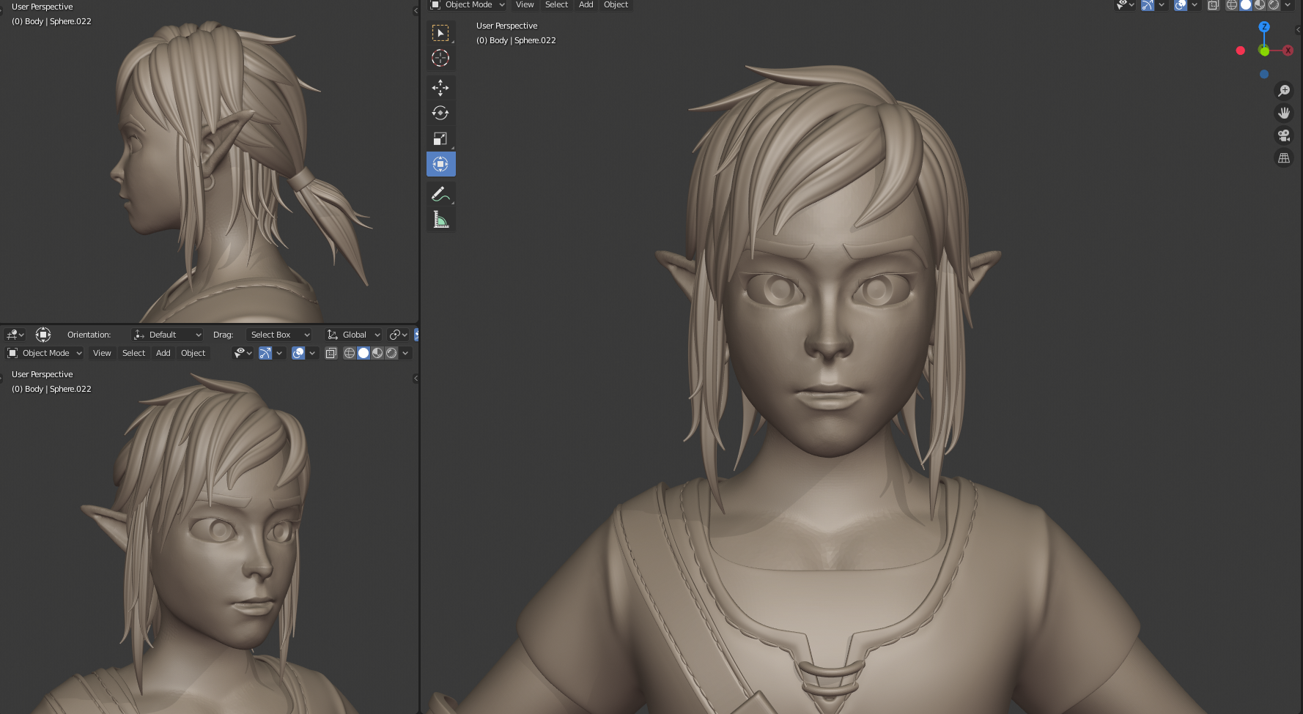The image size is (1303, 714).
Task: Open the Select menu in the main viewport header
Action: coord(556,5)
